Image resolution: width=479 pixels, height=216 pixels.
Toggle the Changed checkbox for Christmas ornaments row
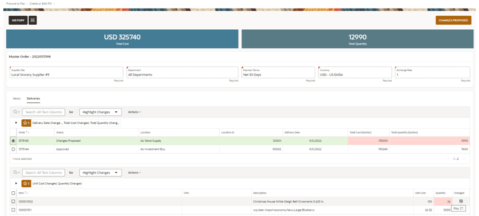[461, 201]
